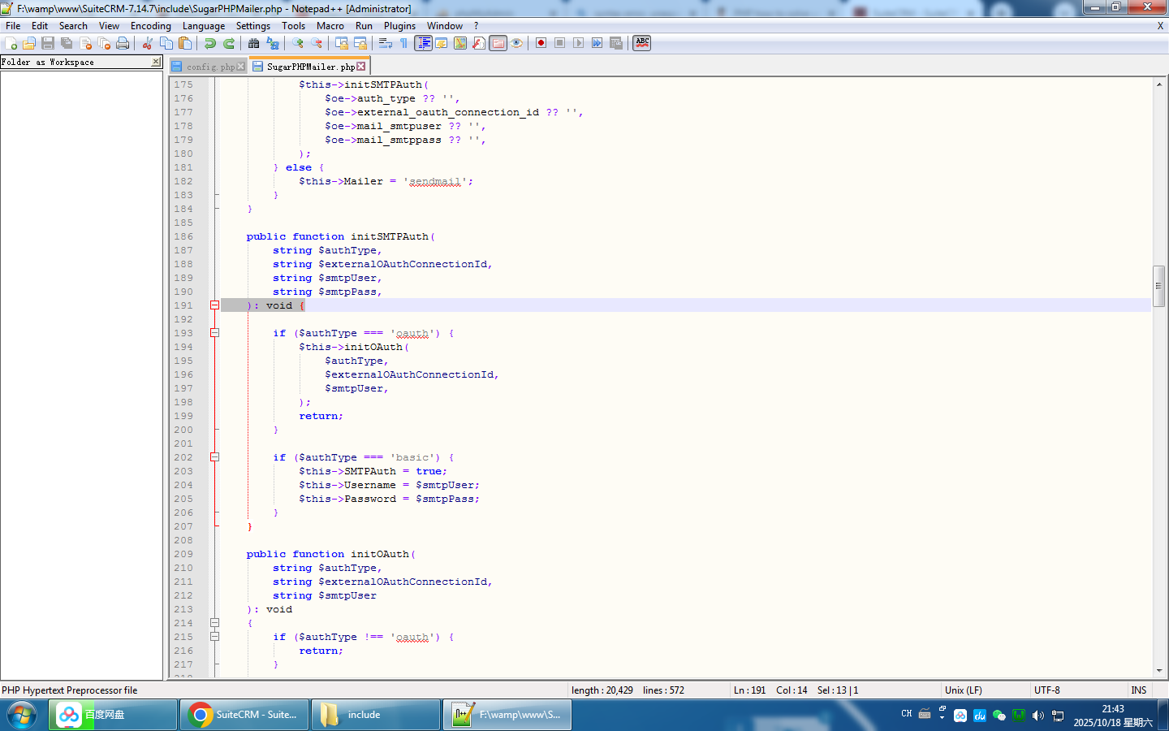Click the Undo arrow icon

pos(210,43)
